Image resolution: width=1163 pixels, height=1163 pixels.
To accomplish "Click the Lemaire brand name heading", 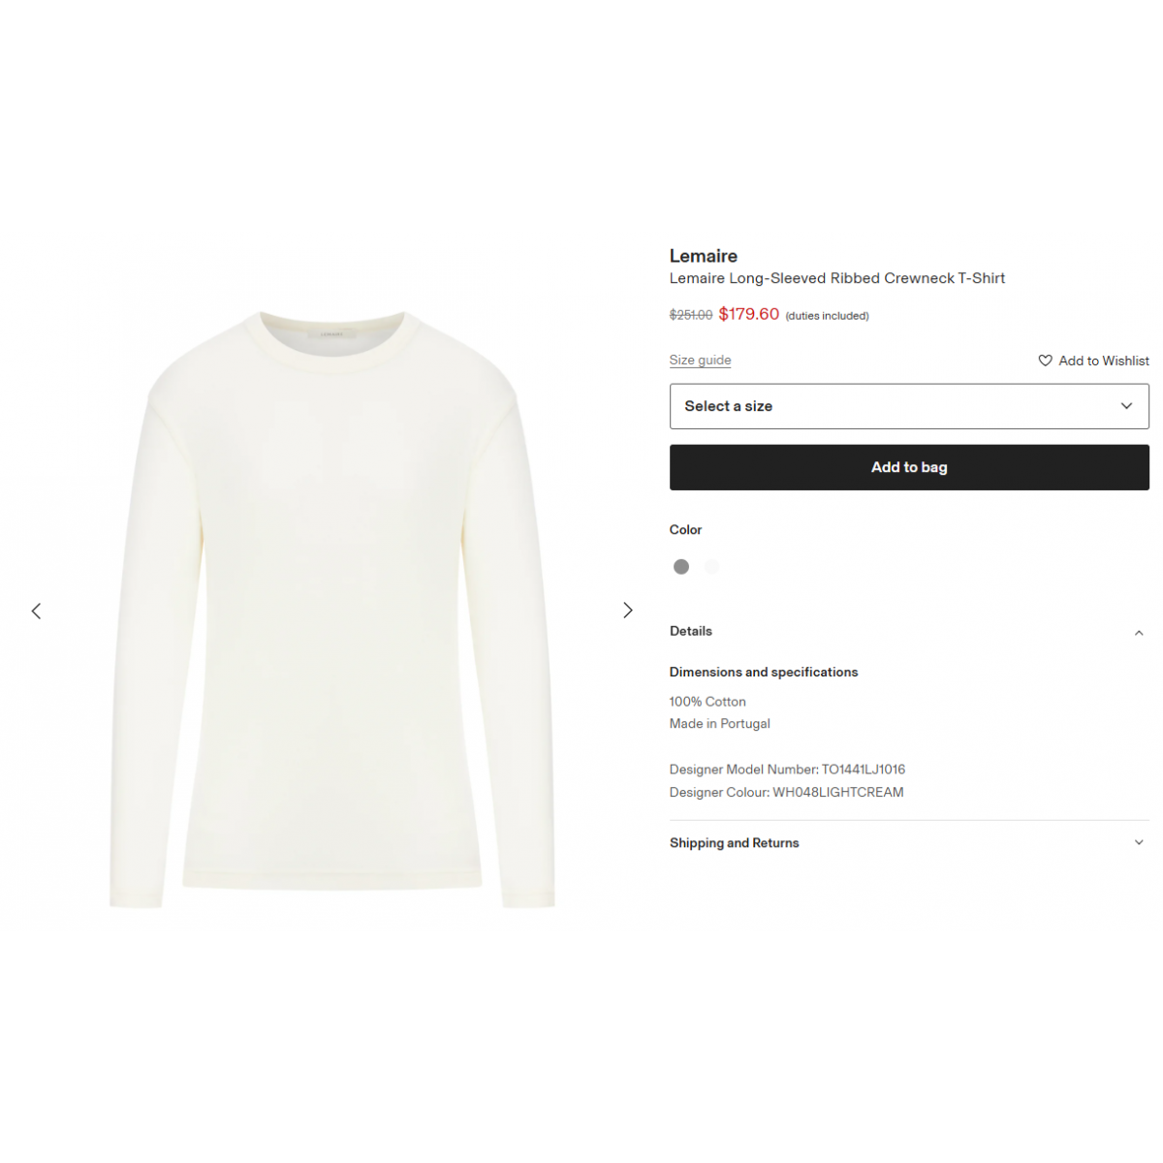I will (704, 256).
